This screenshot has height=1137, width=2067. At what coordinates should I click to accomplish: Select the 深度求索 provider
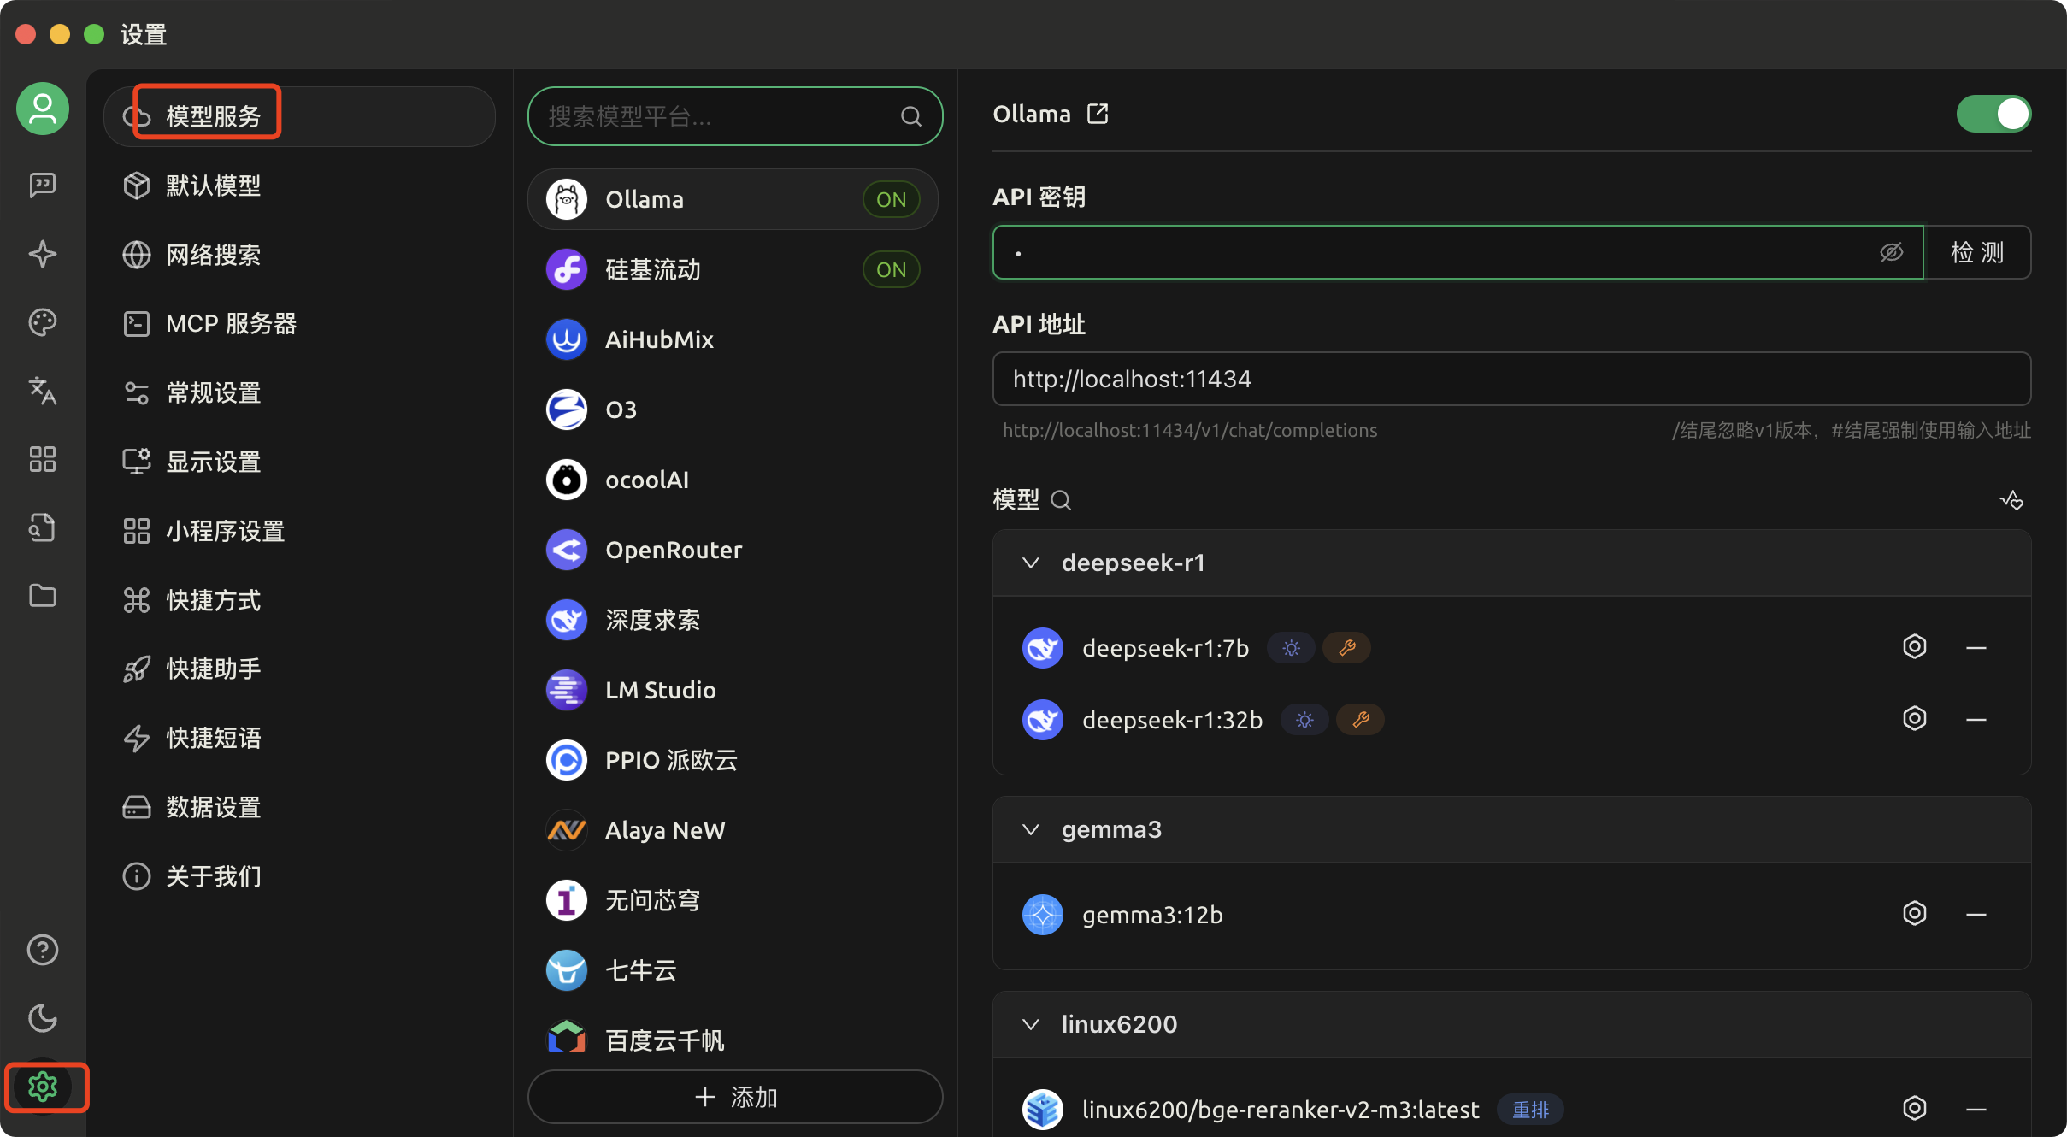(733, 620)
